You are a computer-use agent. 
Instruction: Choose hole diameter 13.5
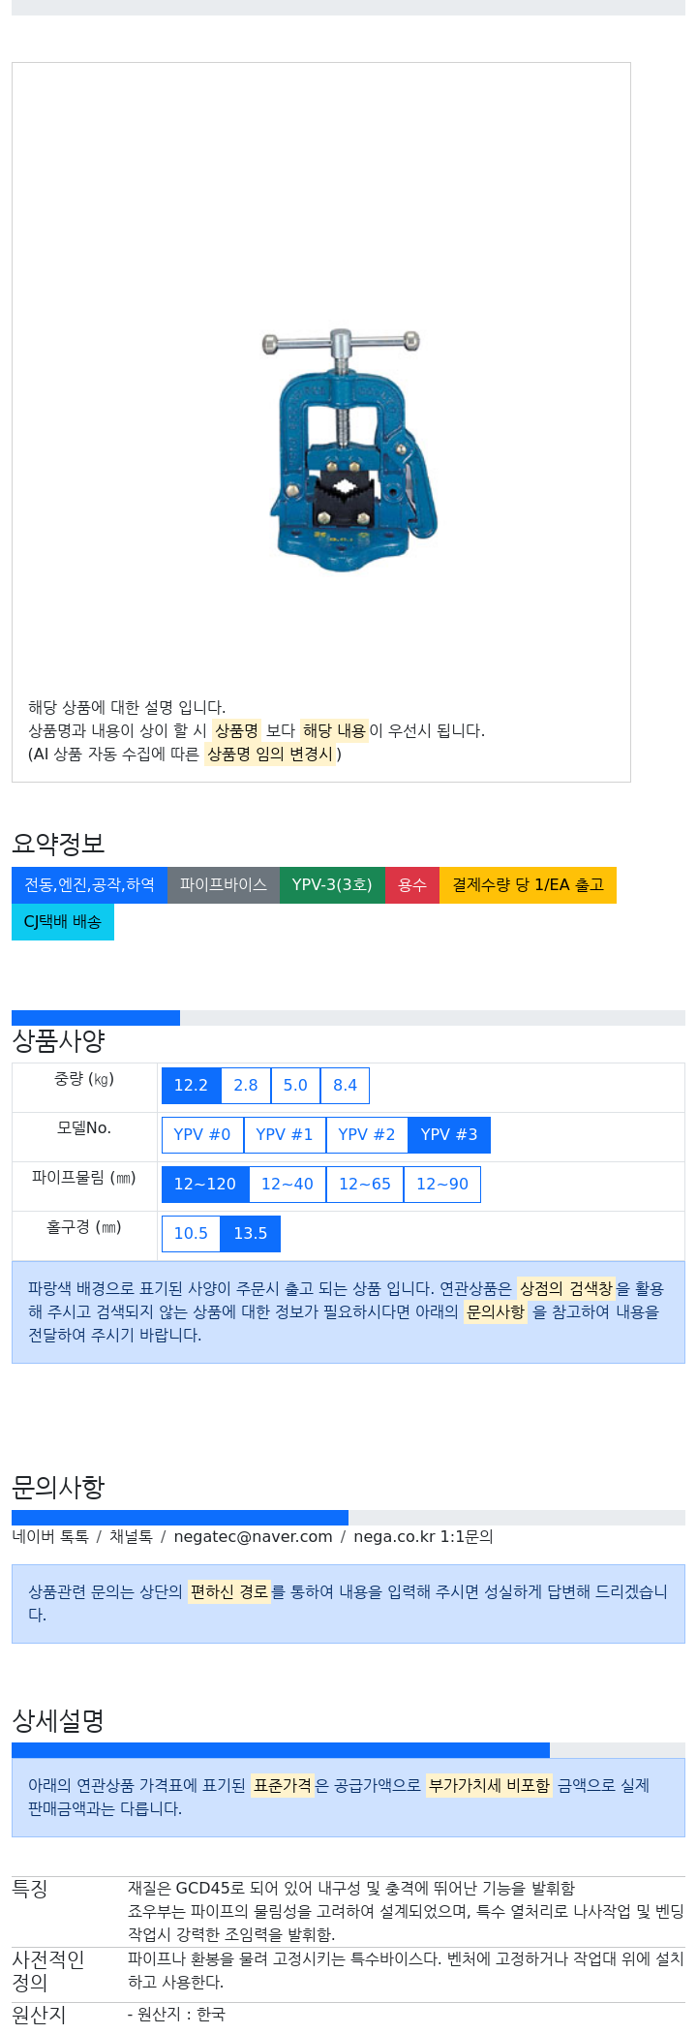pos(251,1234)
